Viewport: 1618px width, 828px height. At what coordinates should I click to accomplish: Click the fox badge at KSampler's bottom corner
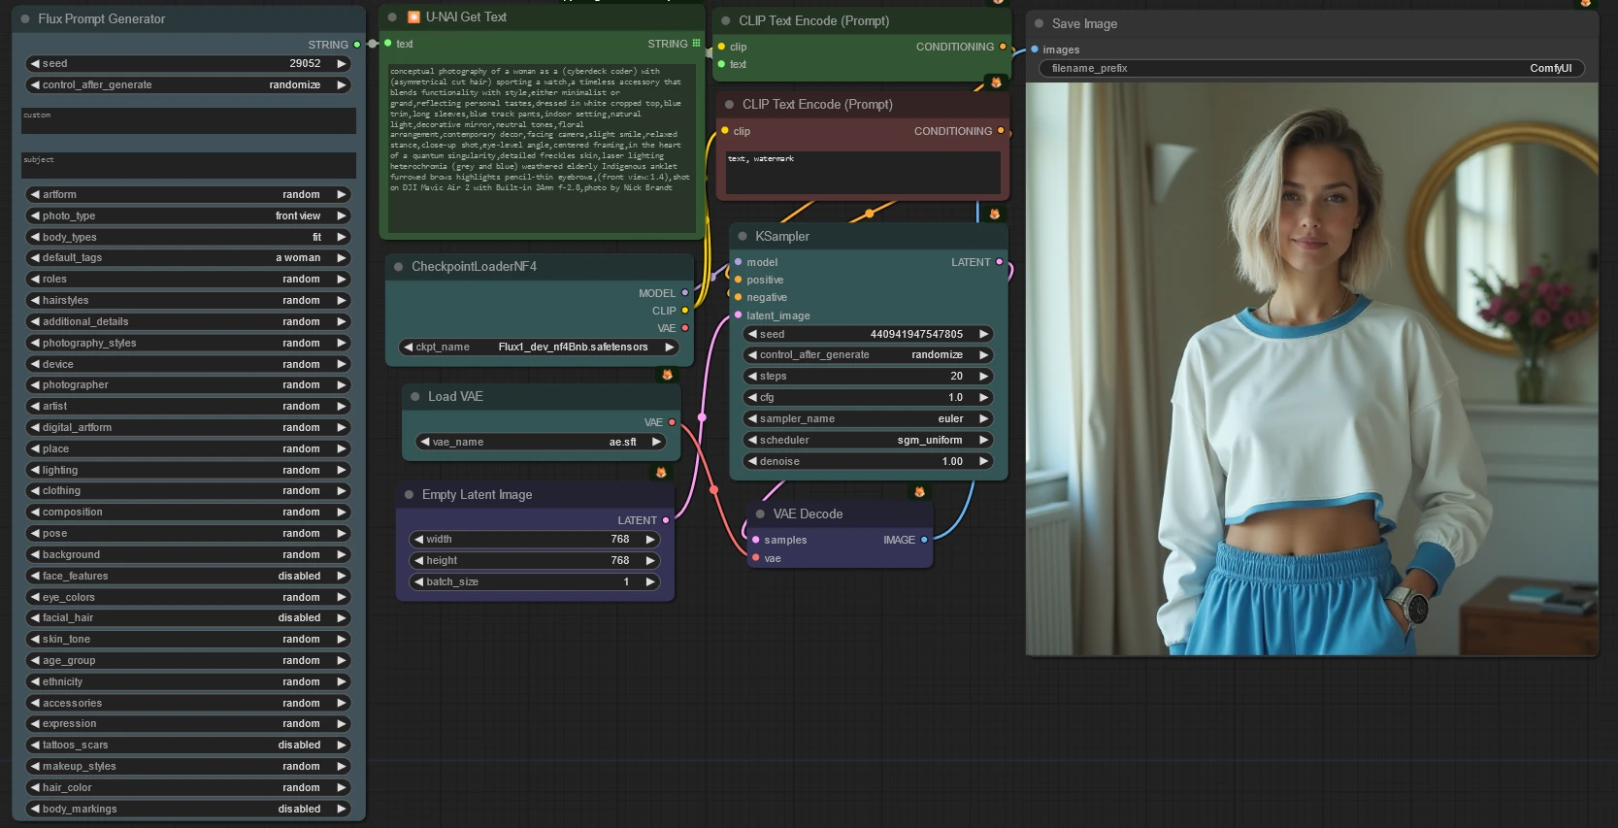[919, 492]
